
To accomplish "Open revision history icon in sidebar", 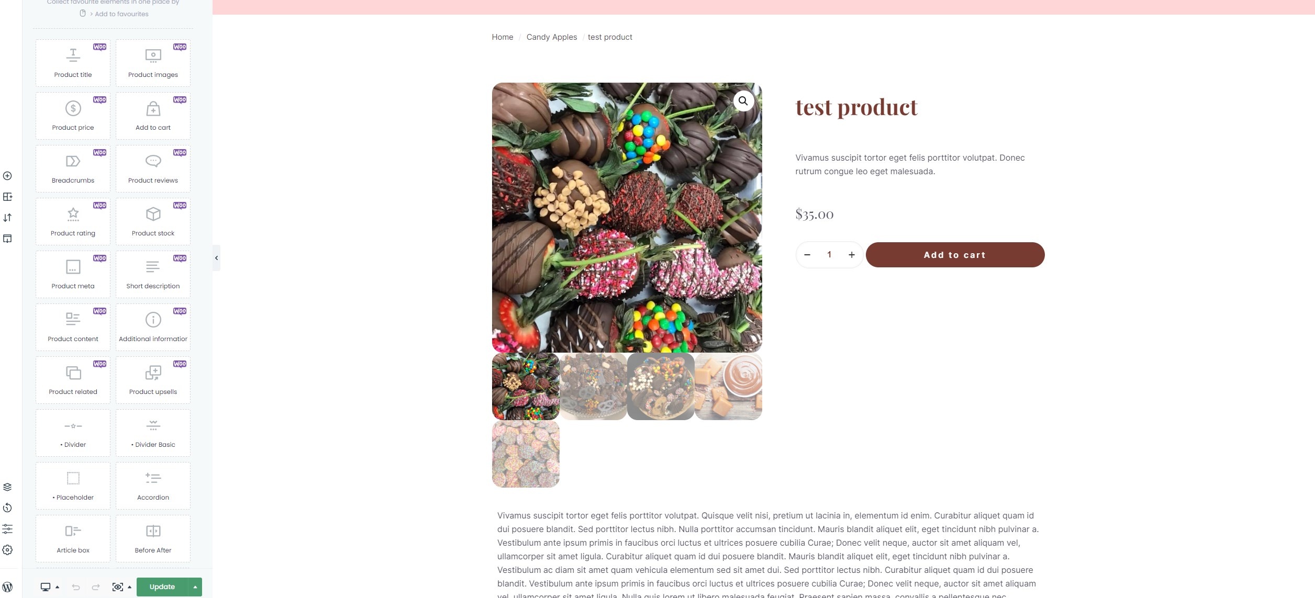I will [7, 508].
